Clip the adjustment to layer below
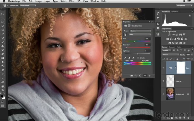This screenshot has height=121, width=194. (131, 76)
